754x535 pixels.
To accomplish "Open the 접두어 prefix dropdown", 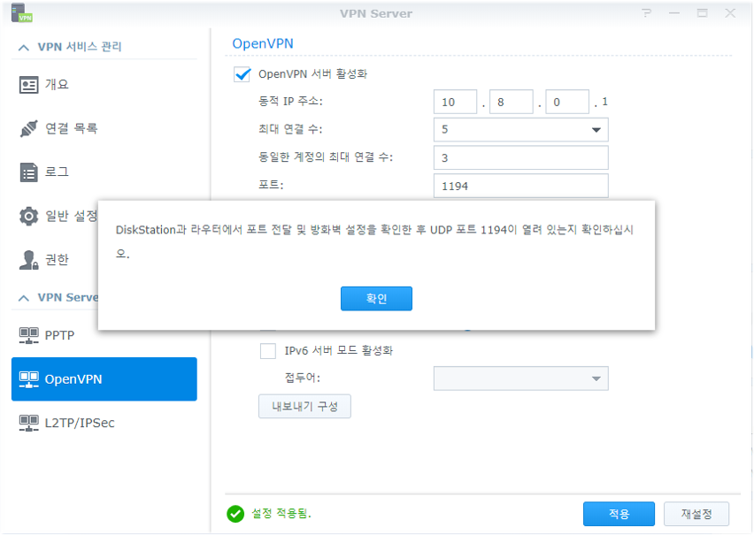I will pos(520,378).
